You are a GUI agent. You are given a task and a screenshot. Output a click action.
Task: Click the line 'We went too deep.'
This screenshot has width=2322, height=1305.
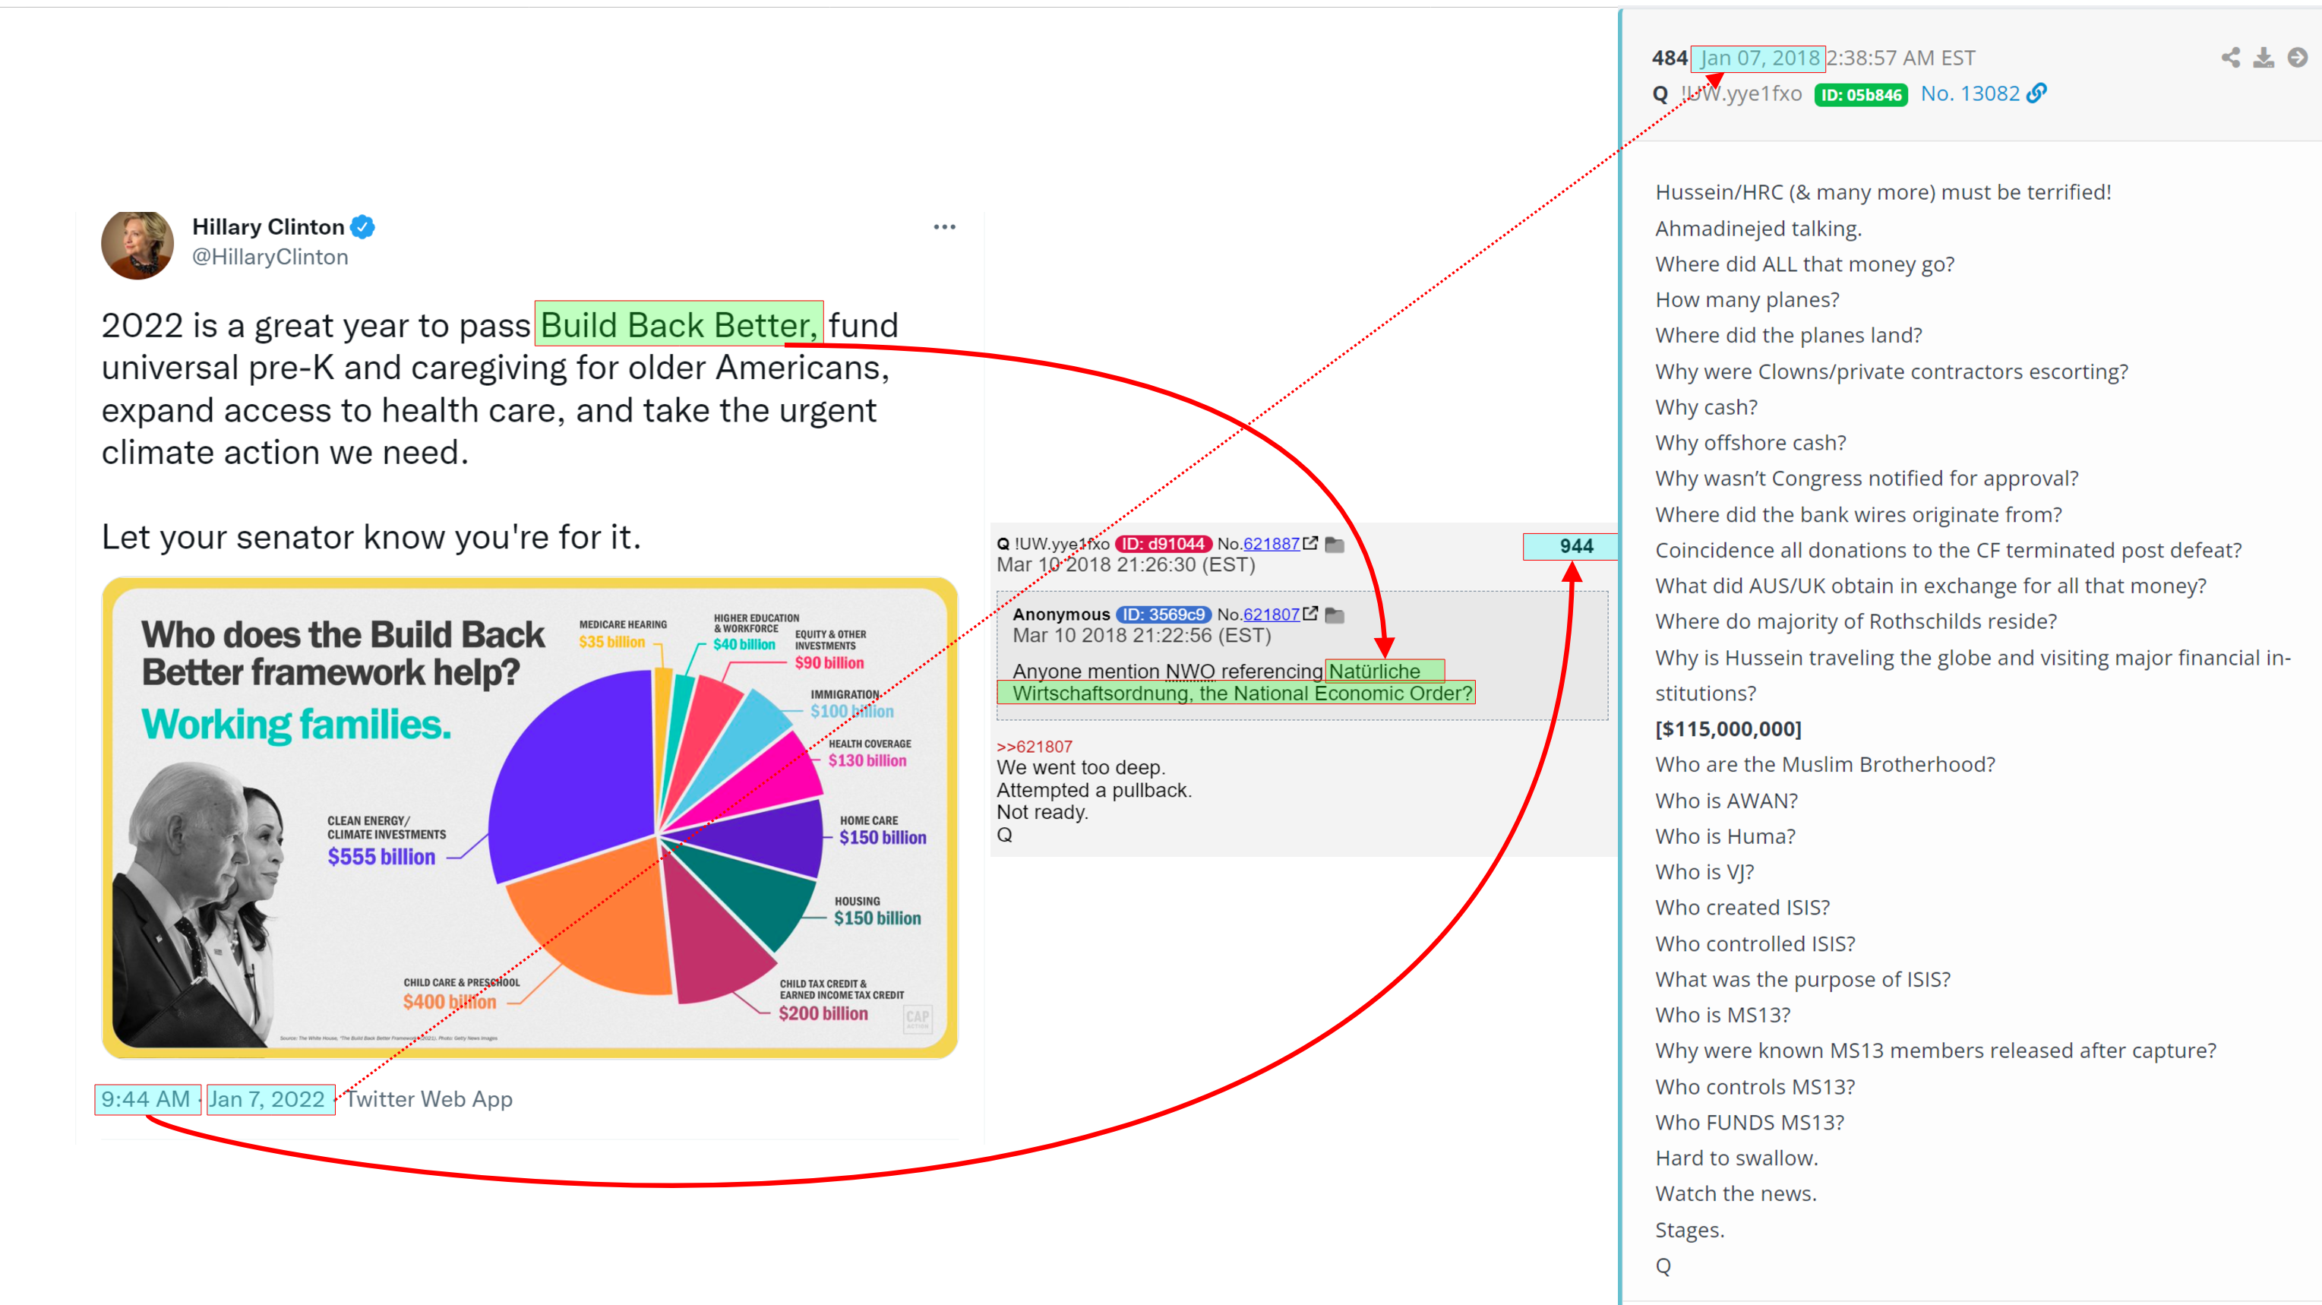(1081, 768)
